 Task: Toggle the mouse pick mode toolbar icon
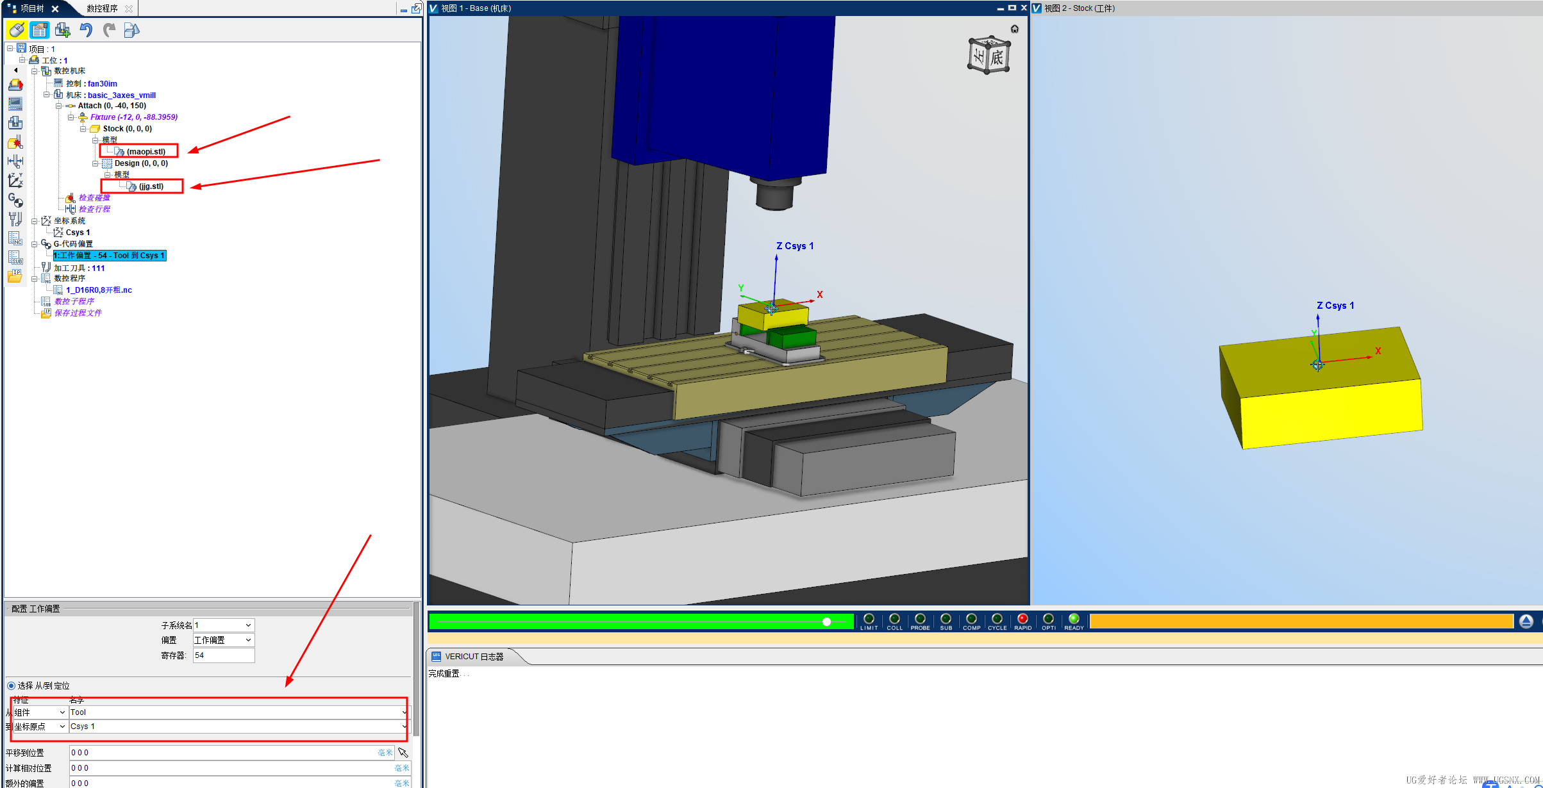pos(16,29)
